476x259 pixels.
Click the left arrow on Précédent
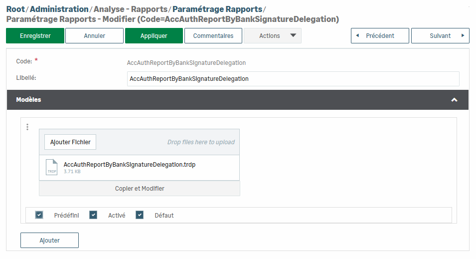357,36
